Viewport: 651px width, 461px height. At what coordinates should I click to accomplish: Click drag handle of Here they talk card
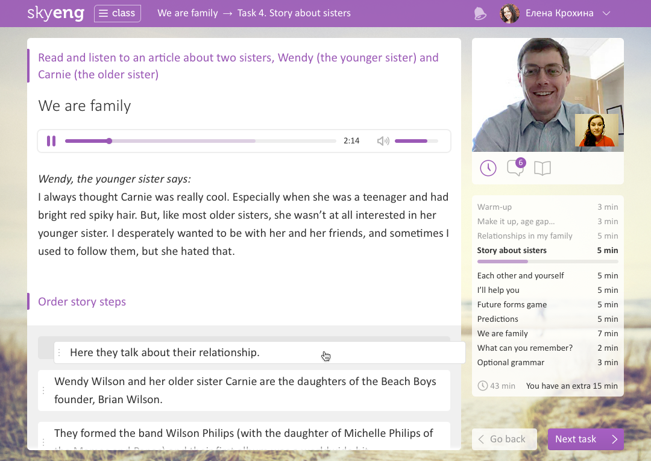pyautogui.click(x=59, y=353)
